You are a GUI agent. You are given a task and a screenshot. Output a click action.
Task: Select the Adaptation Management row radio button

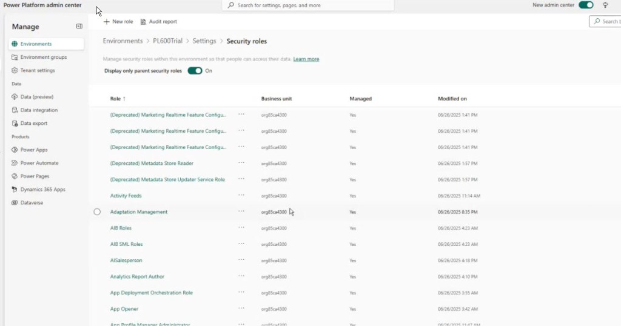tap(97, 212)
